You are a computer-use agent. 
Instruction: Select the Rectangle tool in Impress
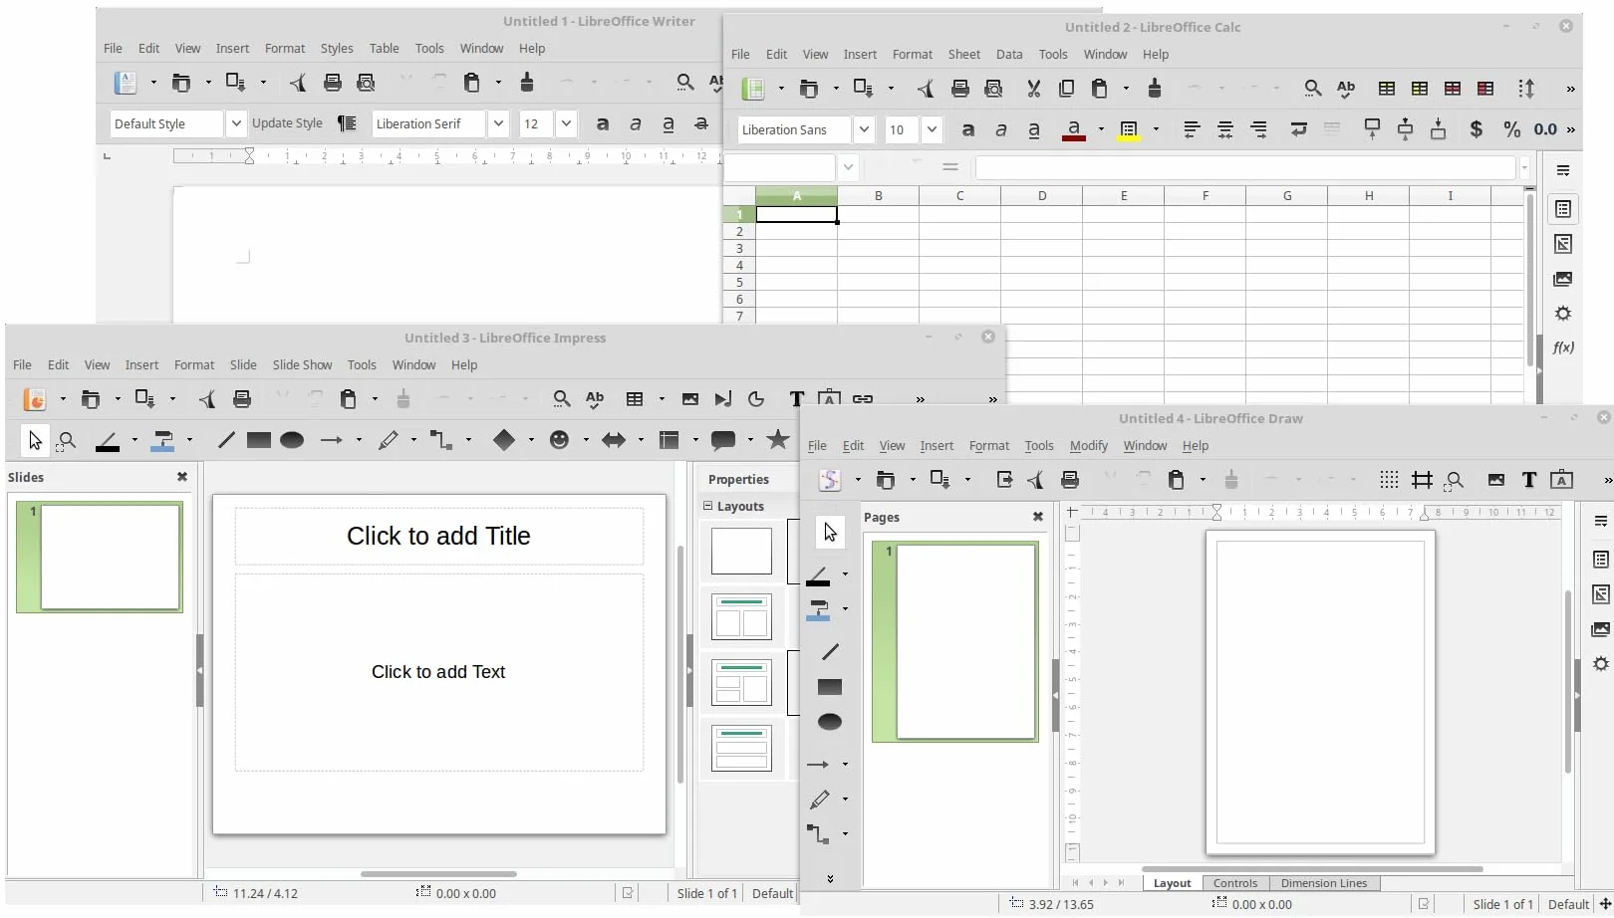[259, 440]
